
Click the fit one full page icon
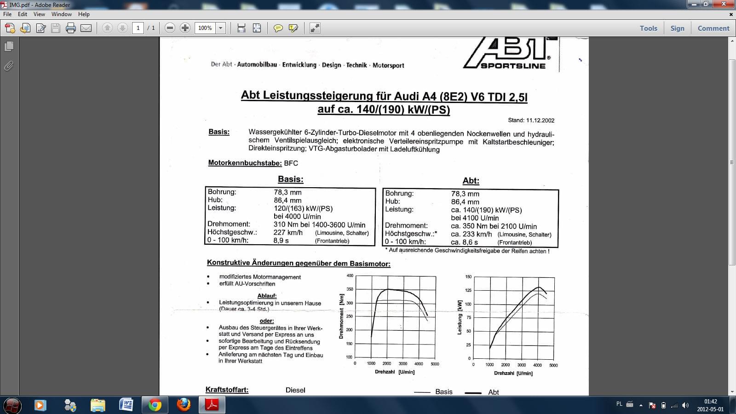257,28
